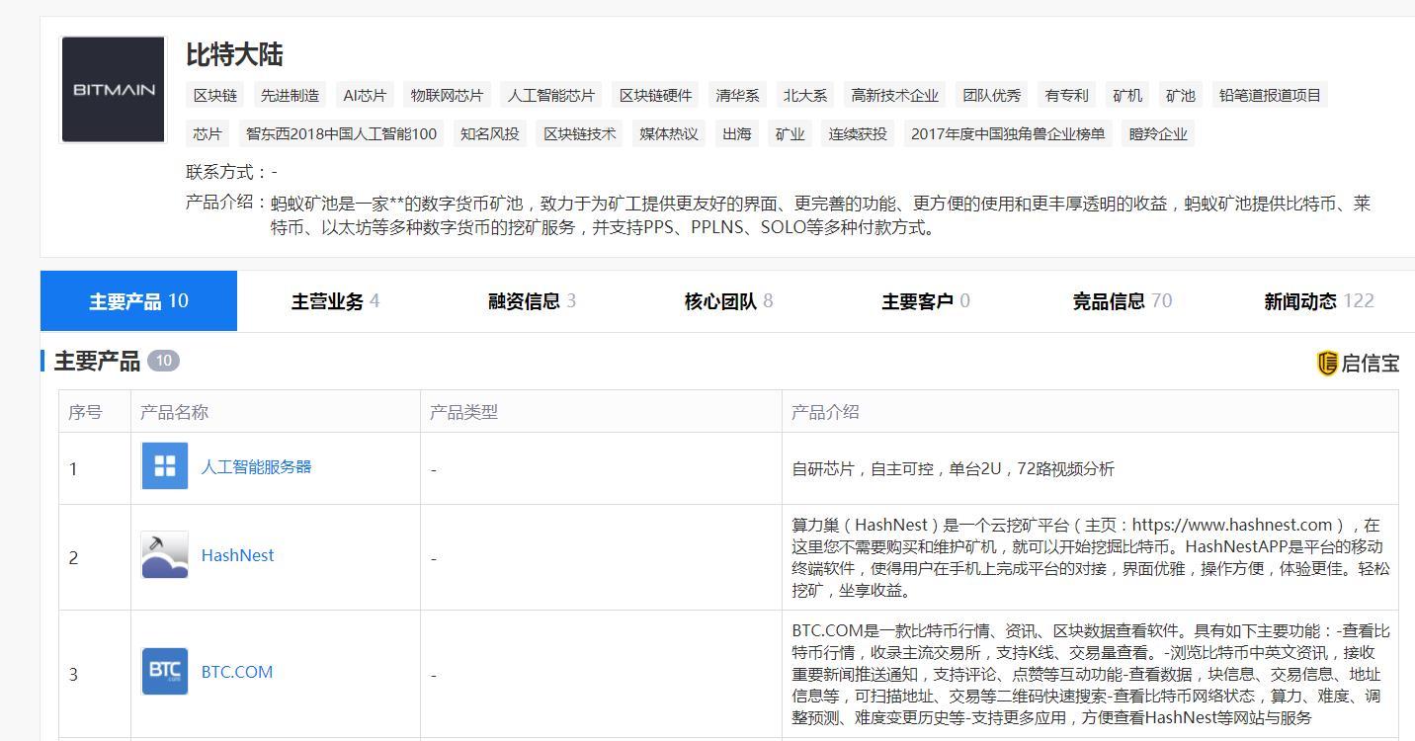Switch to the 核心团队 tab
Screen dimensions: 1415x741
[728, 301]
